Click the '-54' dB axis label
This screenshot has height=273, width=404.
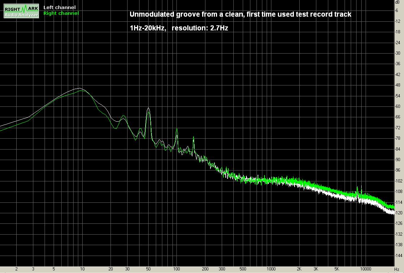(x=397, y=96)
